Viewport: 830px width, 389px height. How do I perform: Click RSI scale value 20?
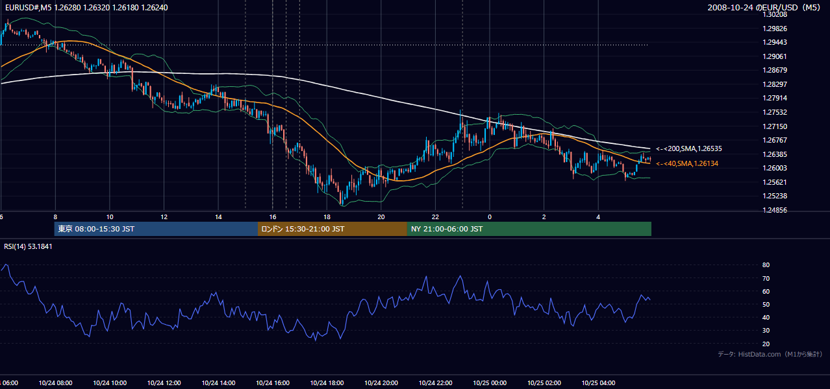[x=766, y=344]
